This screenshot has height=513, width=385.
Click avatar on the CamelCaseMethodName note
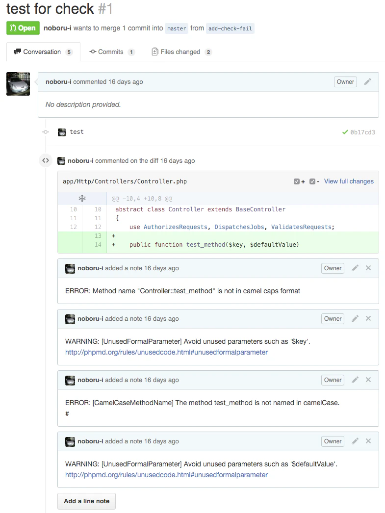point(70,381)
